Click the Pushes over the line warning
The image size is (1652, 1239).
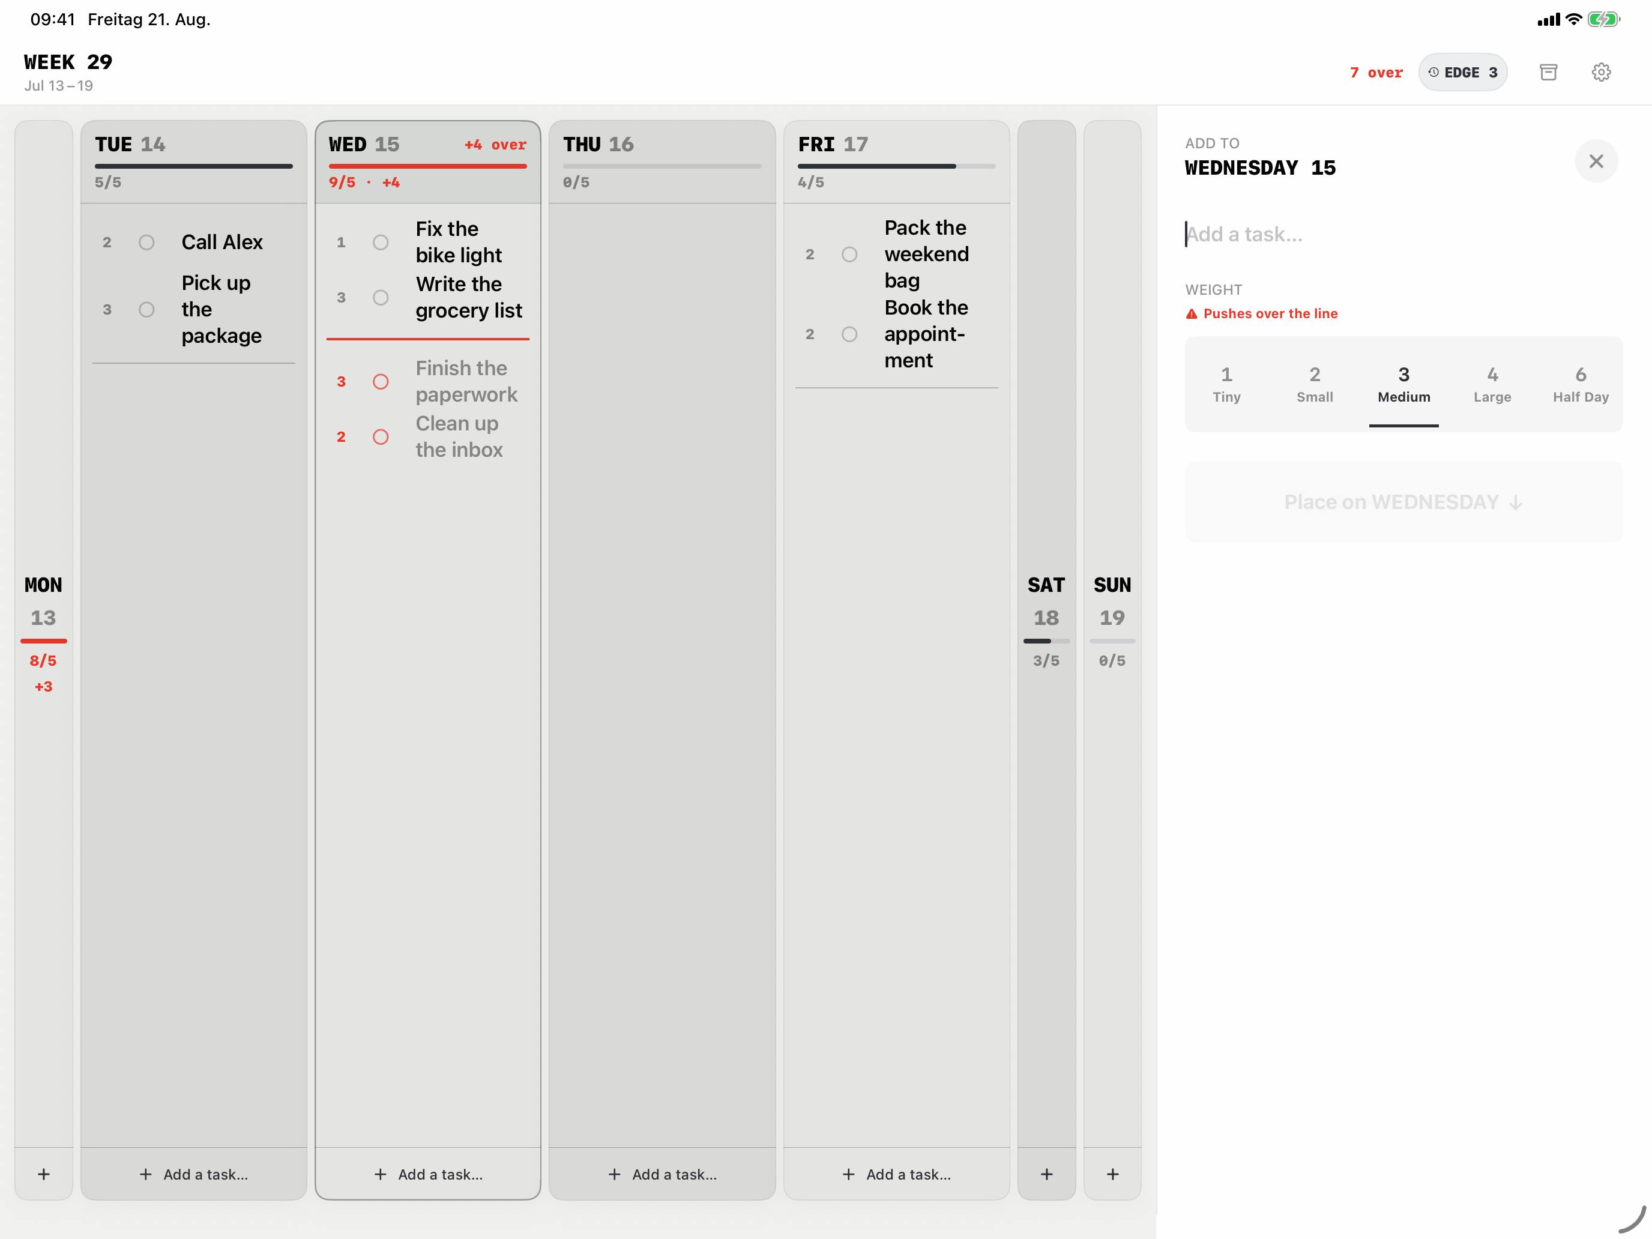coord(1261,314)
